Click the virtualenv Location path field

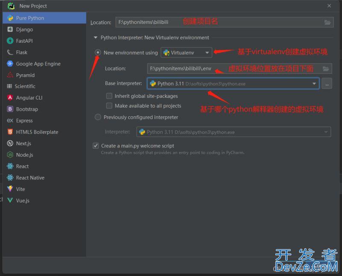[239, 69]
